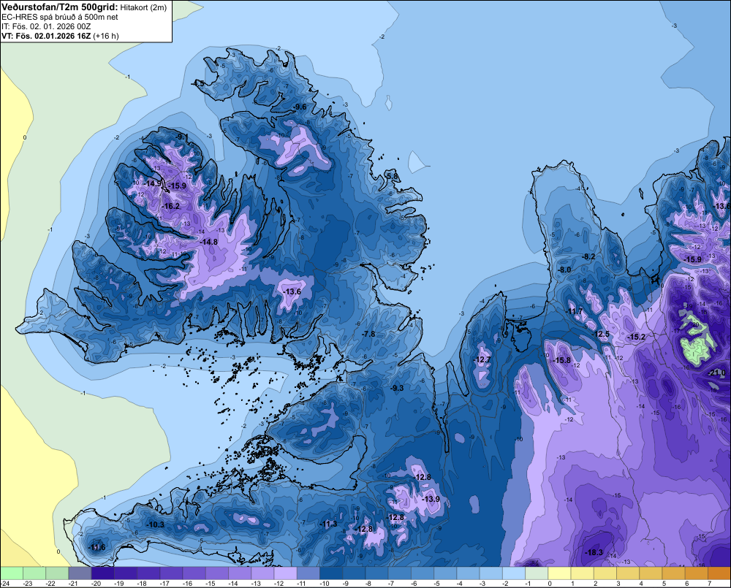Click the initial time line 'IT: Fös. 02. 01. 2026 00Z'

[x=46, y=26]
